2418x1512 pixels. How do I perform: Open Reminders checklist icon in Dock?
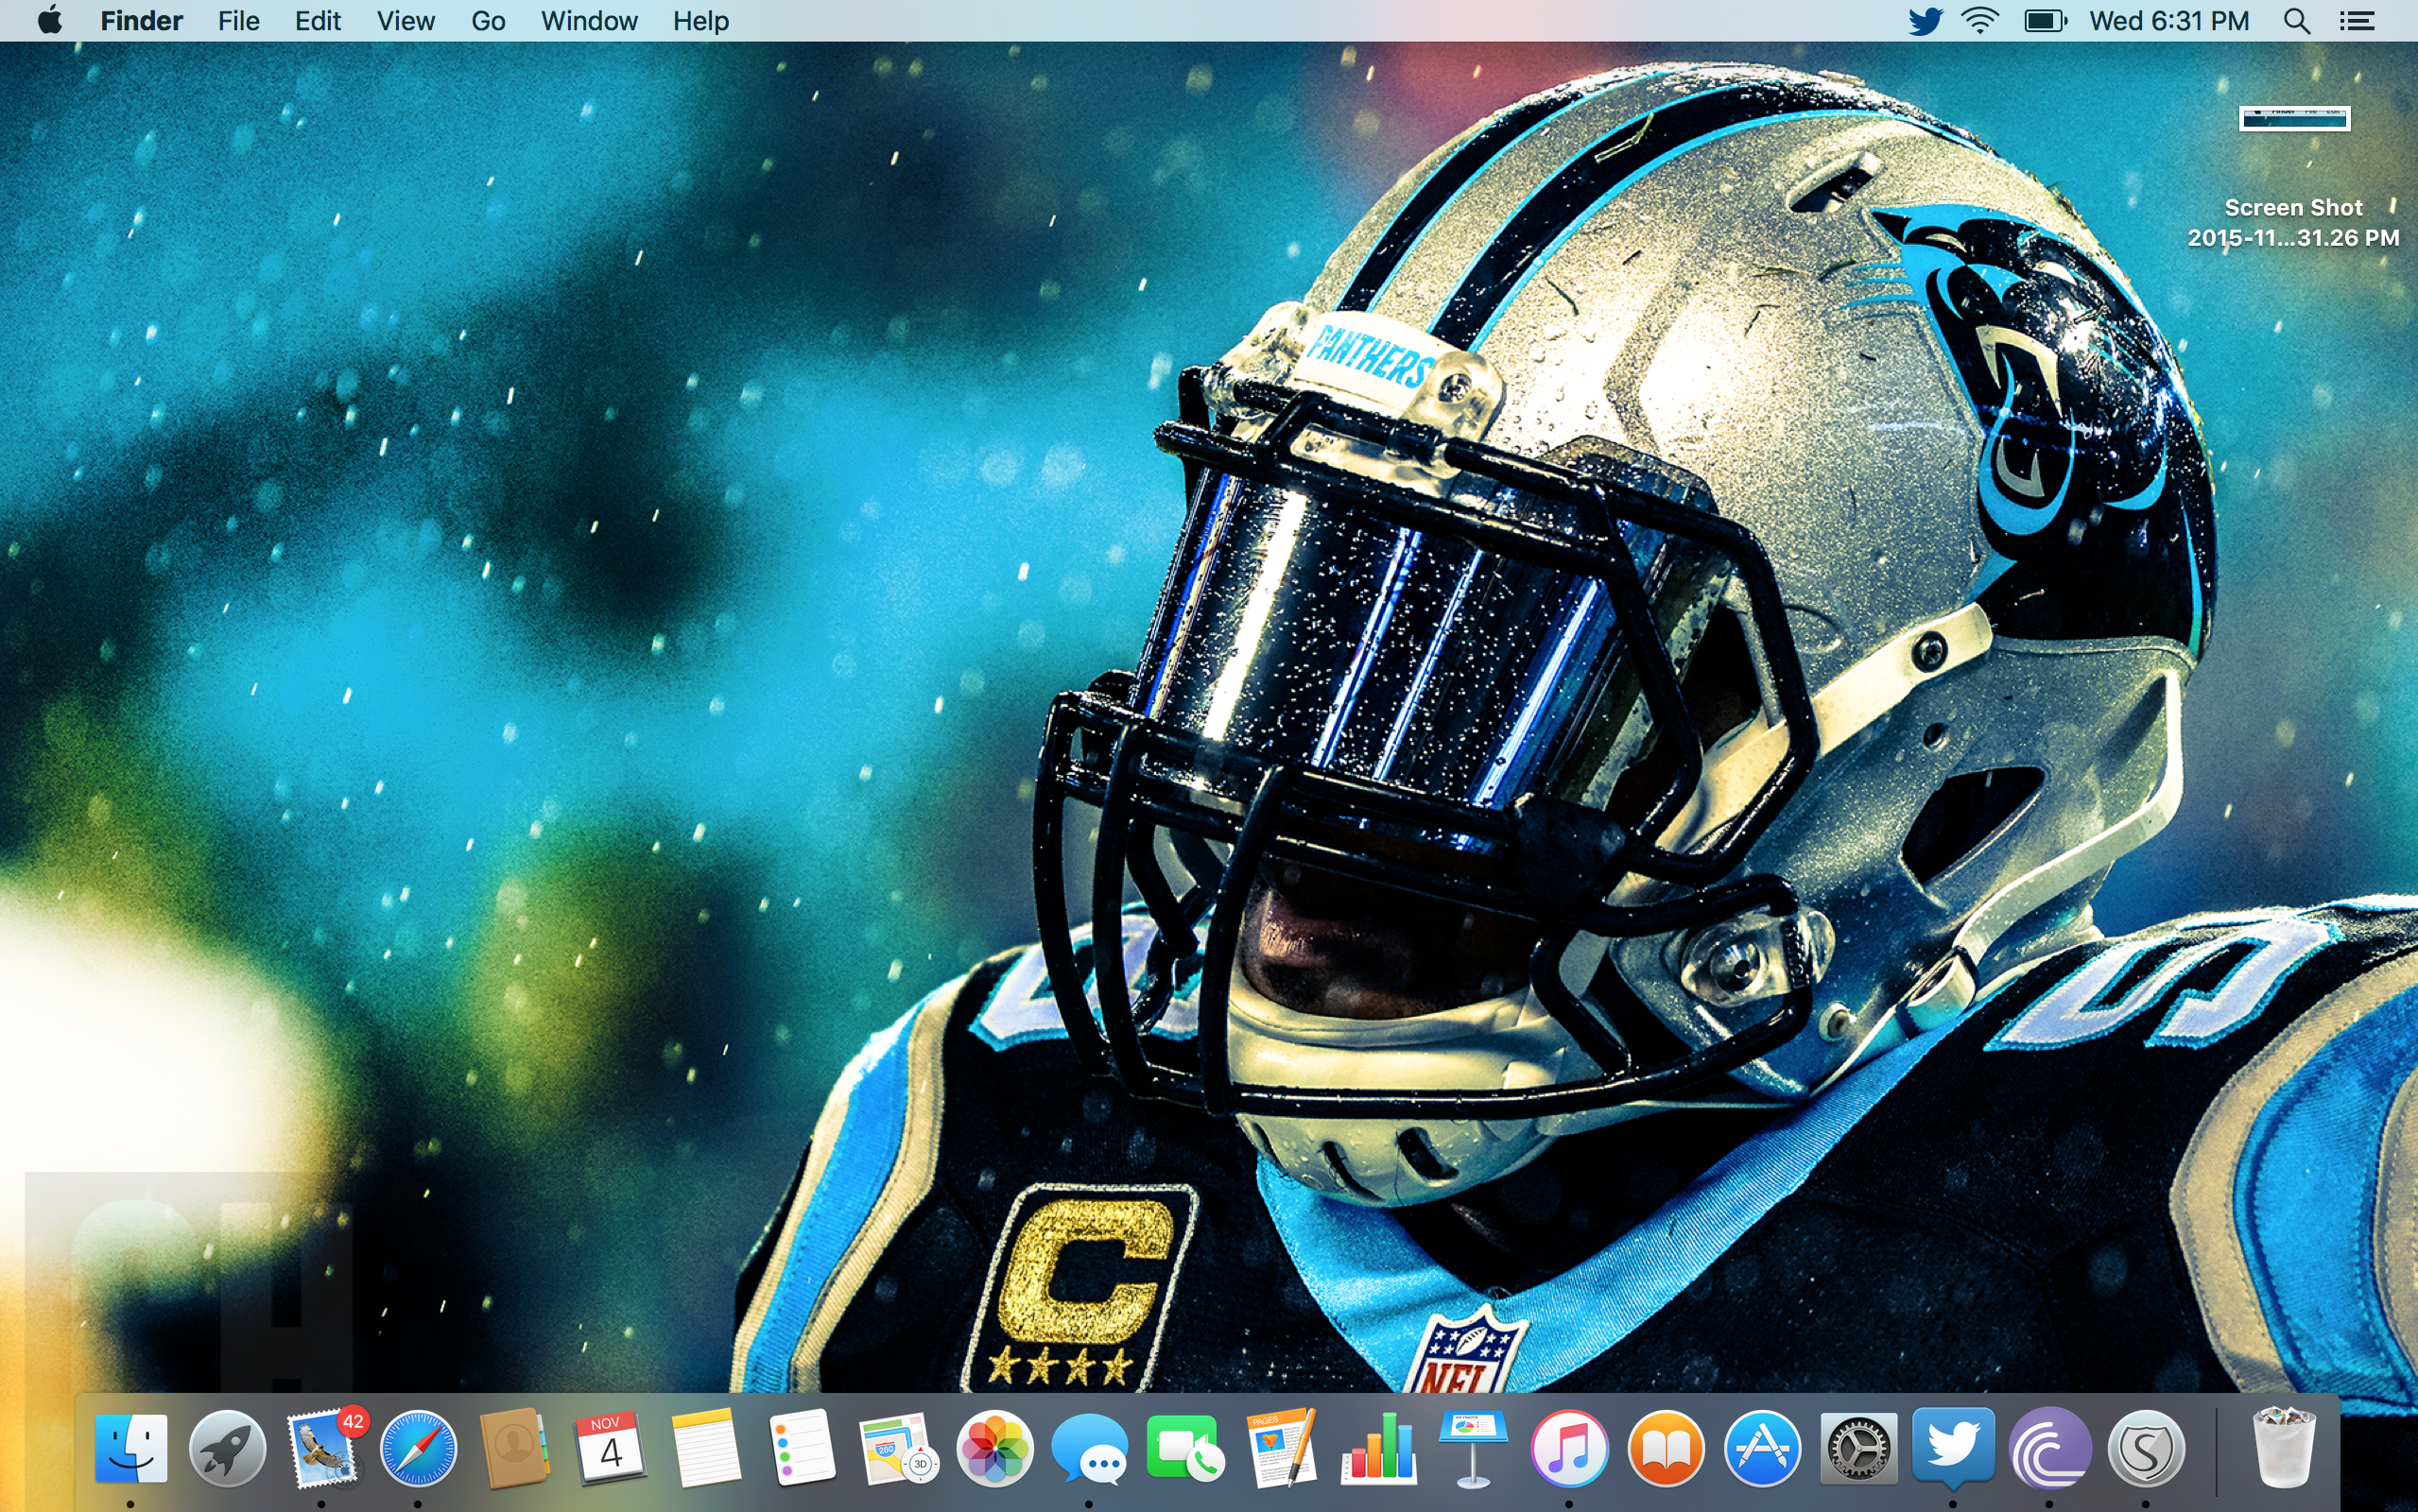802,1448
